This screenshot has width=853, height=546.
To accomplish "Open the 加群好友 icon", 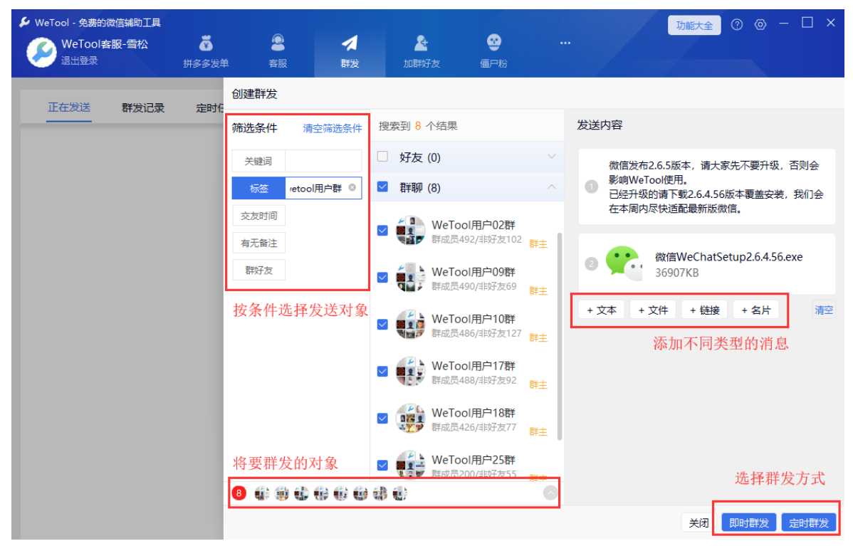I will pos(421,43).
